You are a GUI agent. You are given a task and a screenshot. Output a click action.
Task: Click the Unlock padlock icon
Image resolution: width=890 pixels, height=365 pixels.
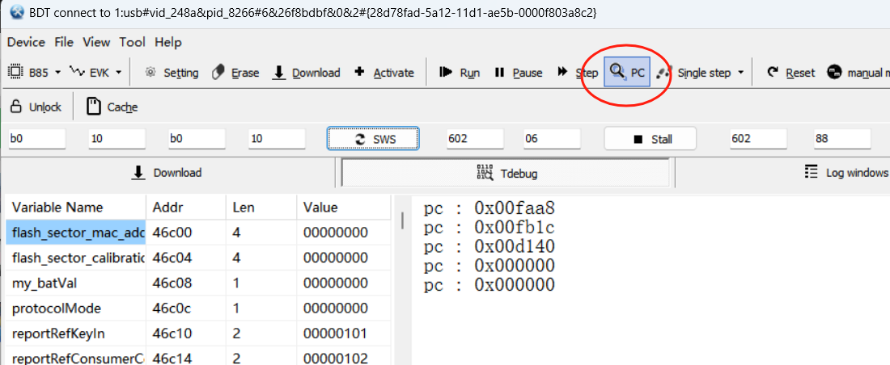click(x=16, y=107)
